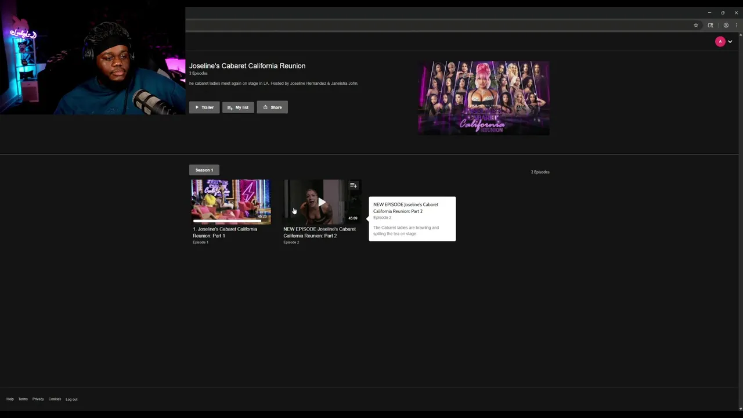This screenshot has width=743, height=418.
Task: Bookmark this page with the star icon
Action: [695, 26]
